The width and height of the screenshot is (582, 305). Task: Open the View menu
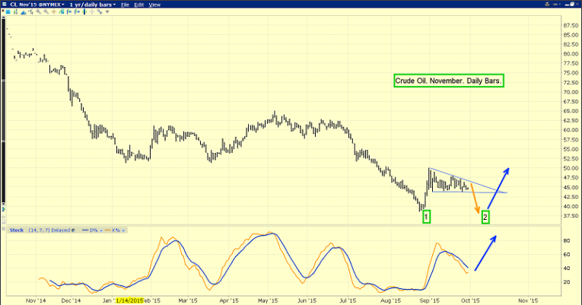pyautogui.click(x=154, y=5)
